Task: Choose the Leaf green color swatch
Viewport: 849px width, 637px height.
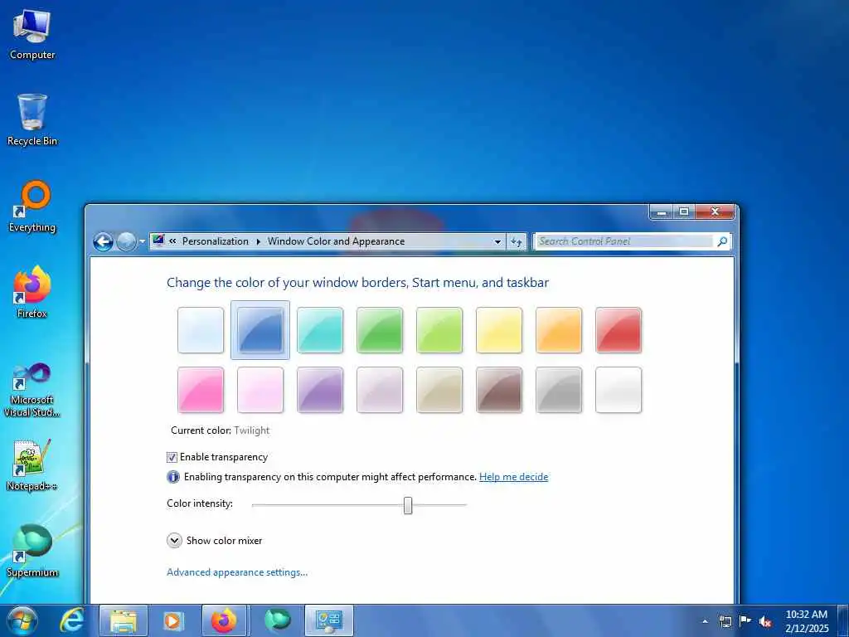Action: (380, 330)
